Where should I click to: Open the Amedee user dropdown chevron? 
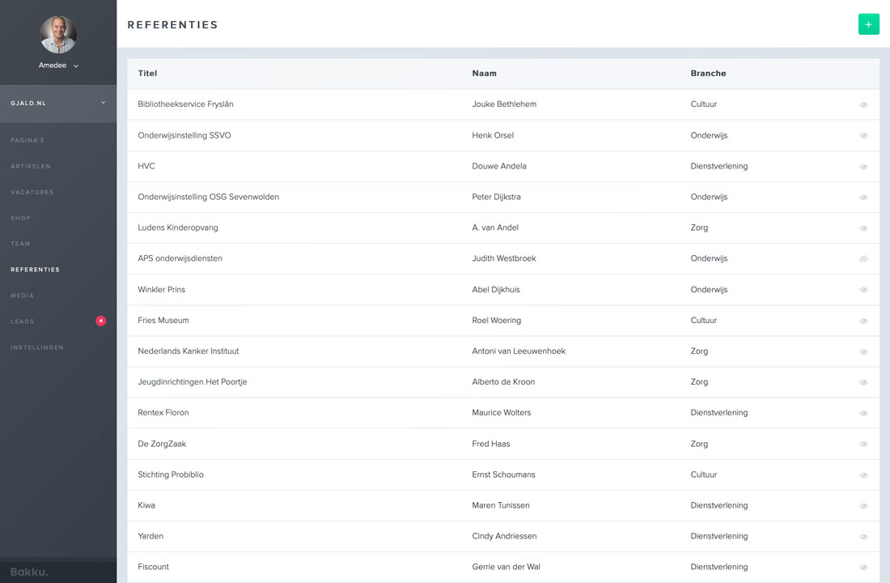76,66
